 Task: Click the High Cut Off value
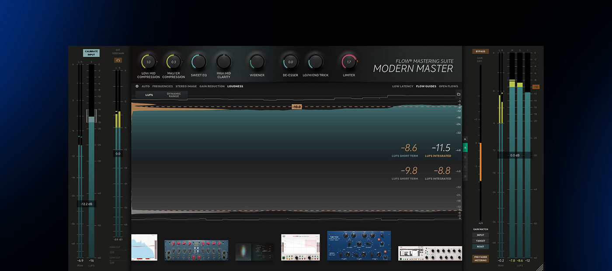(112, 252)
